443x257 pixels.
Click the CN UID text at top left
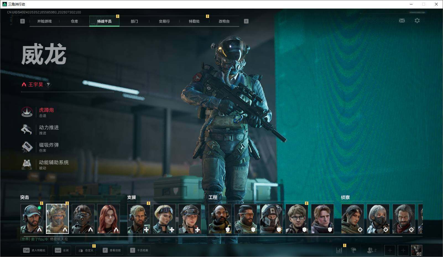(44, 12)
